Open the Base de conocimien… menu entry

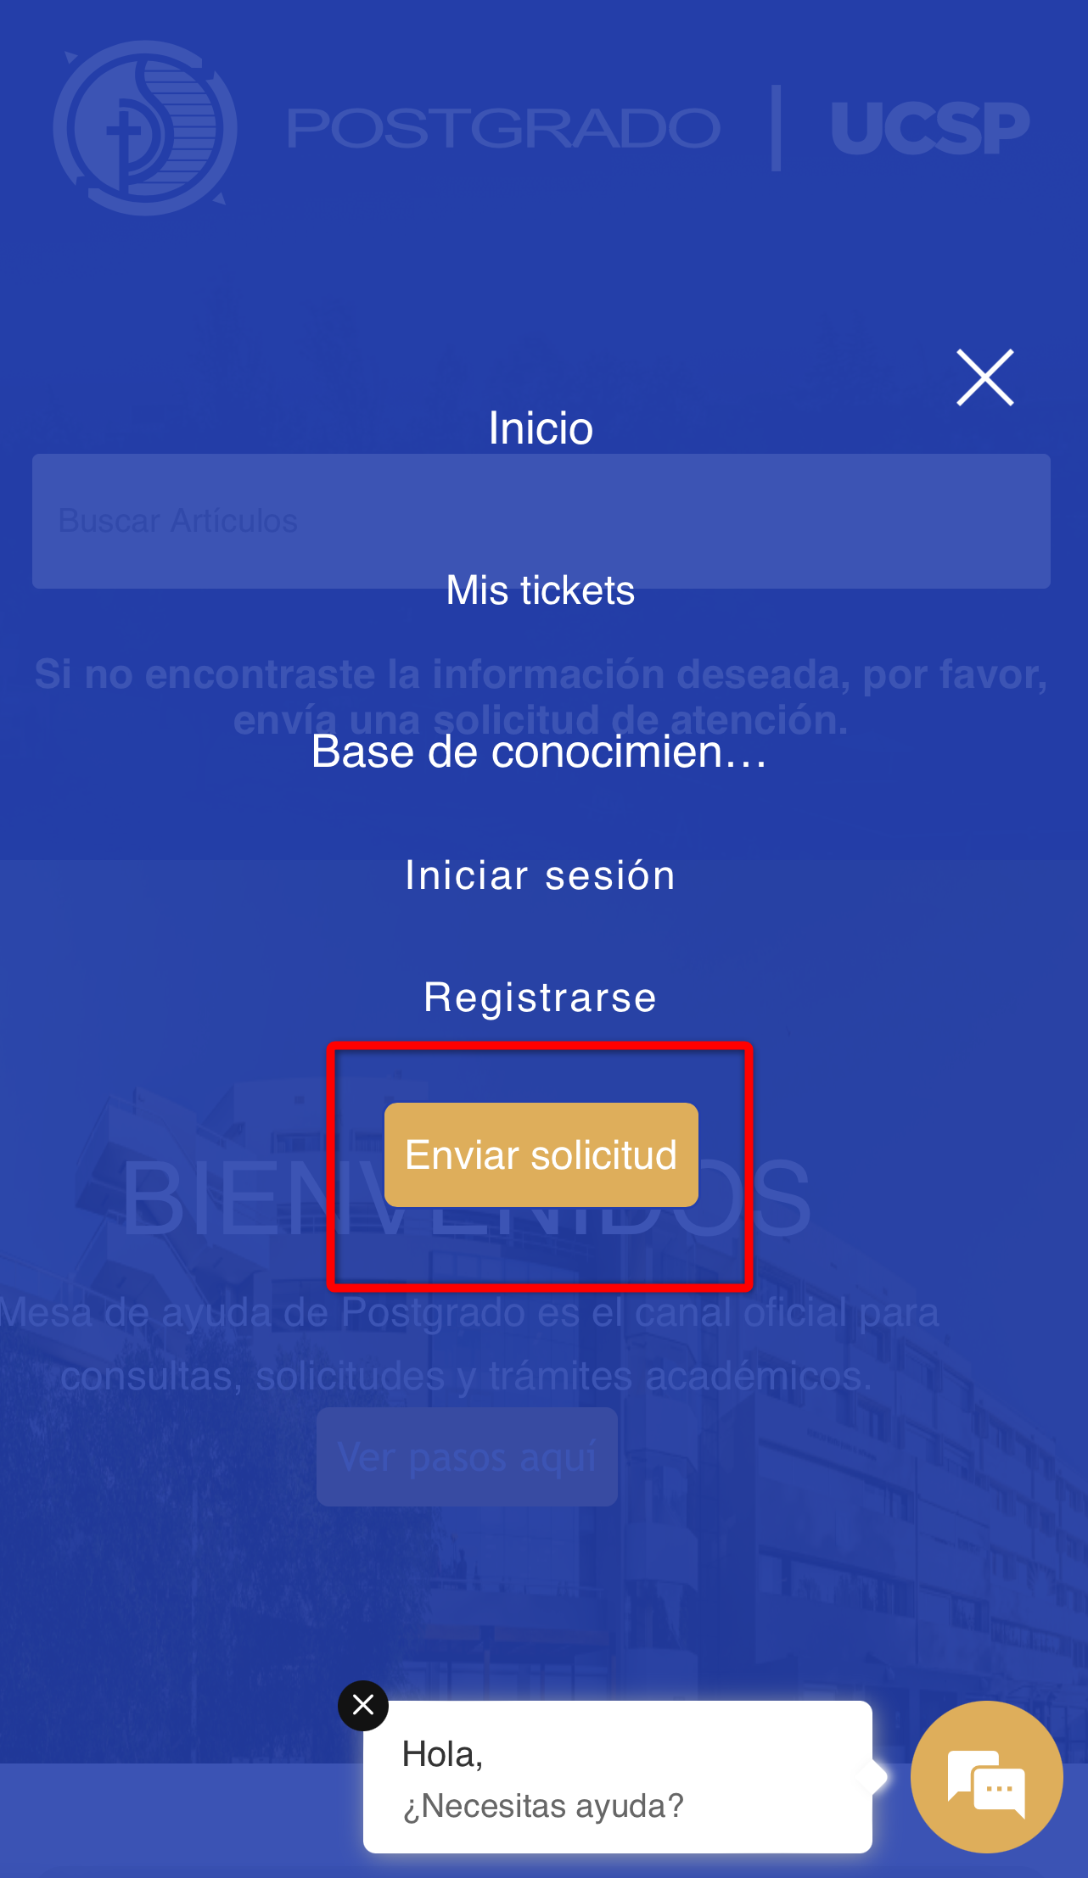point(540,752)
